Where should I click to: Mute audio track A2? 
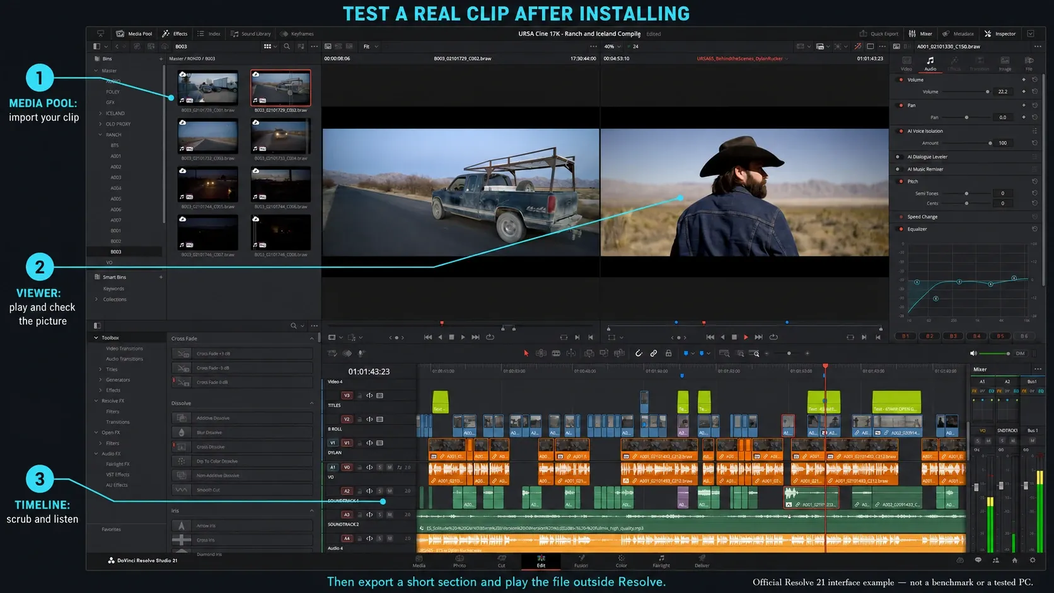click(390, 491)
